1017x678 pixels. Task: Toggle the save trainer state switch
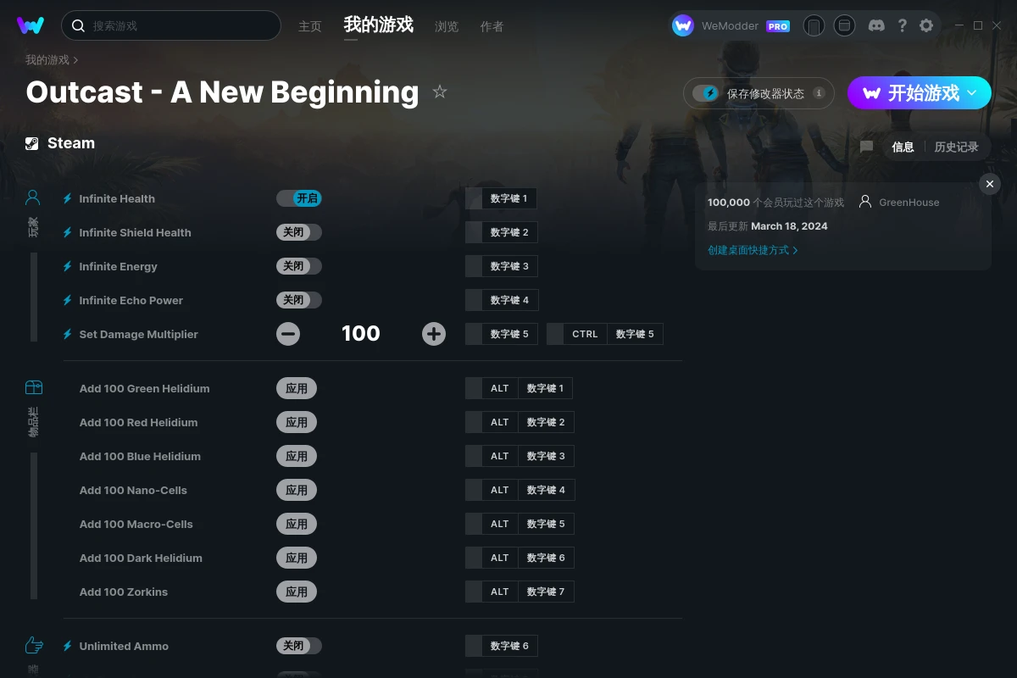(705, 93)
